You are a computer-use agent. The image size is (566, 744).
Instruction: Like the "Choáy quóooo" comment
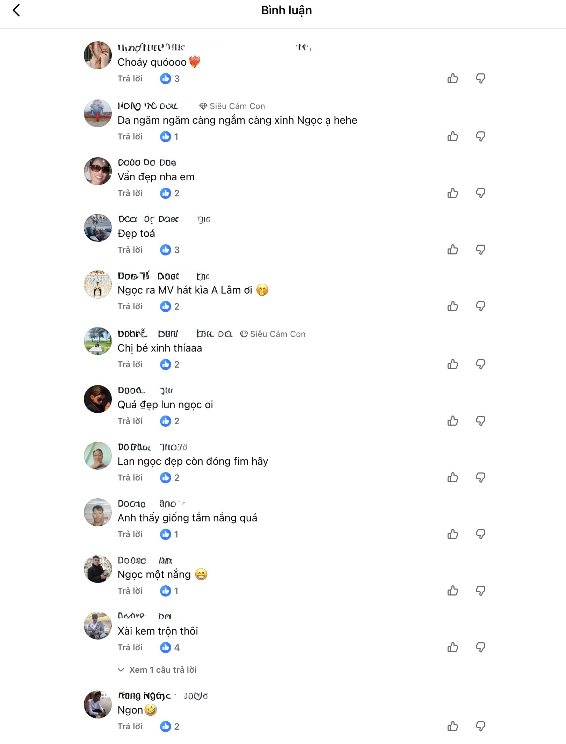click(452, 79)
